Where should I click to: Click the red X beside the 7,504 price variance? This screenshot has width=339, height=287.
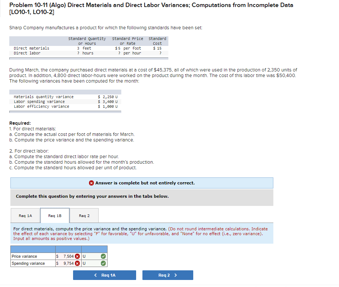tap(77, 256)
